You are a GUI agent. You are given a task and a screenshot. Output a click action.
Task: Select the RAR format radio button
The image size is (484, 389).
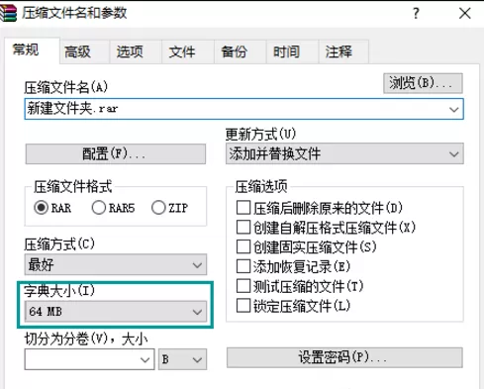coord(41,208)
